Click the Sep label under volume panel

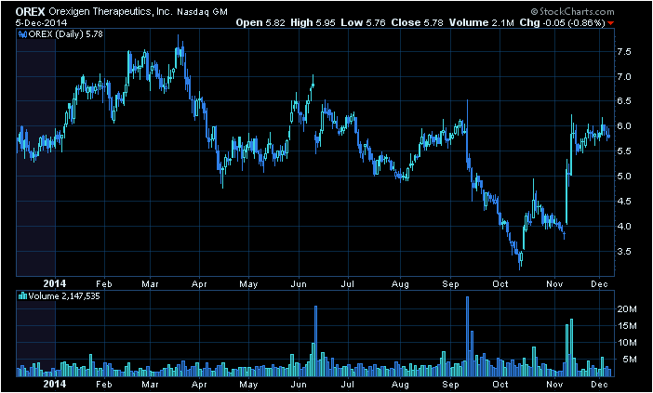click(450, 384)
